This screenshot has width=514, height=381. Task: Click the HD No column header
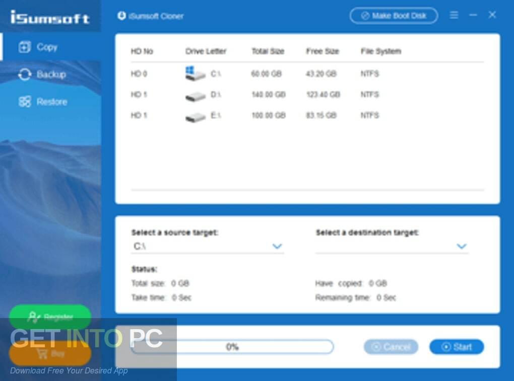142,51
